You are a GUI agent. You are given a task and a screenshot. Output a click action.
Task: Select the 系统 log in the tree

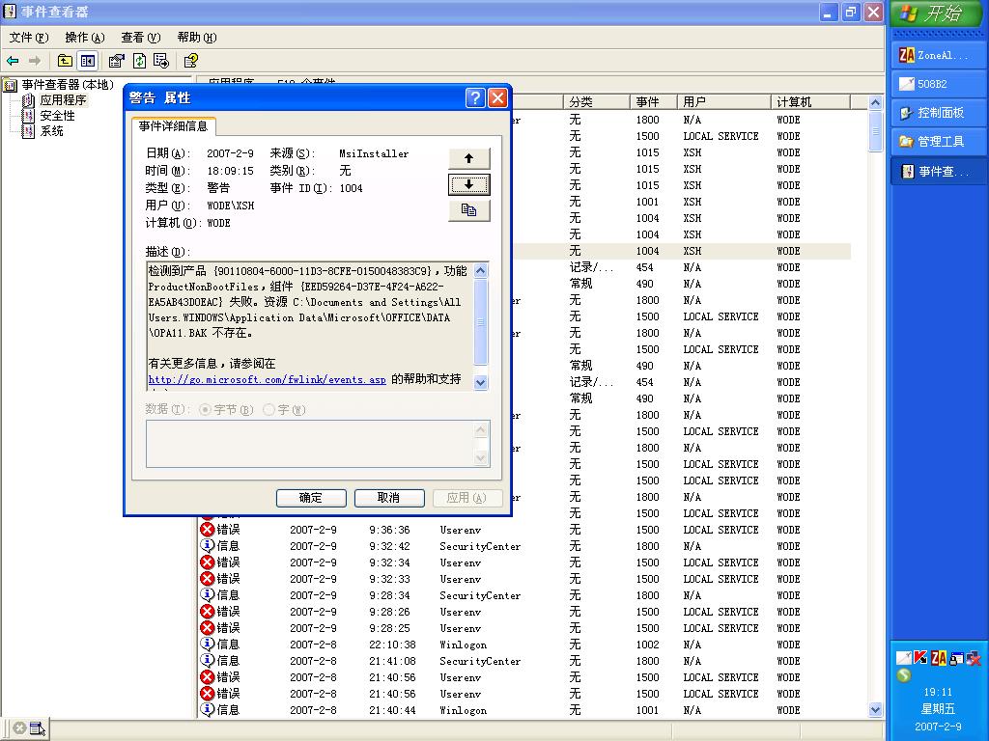(52, 131)
